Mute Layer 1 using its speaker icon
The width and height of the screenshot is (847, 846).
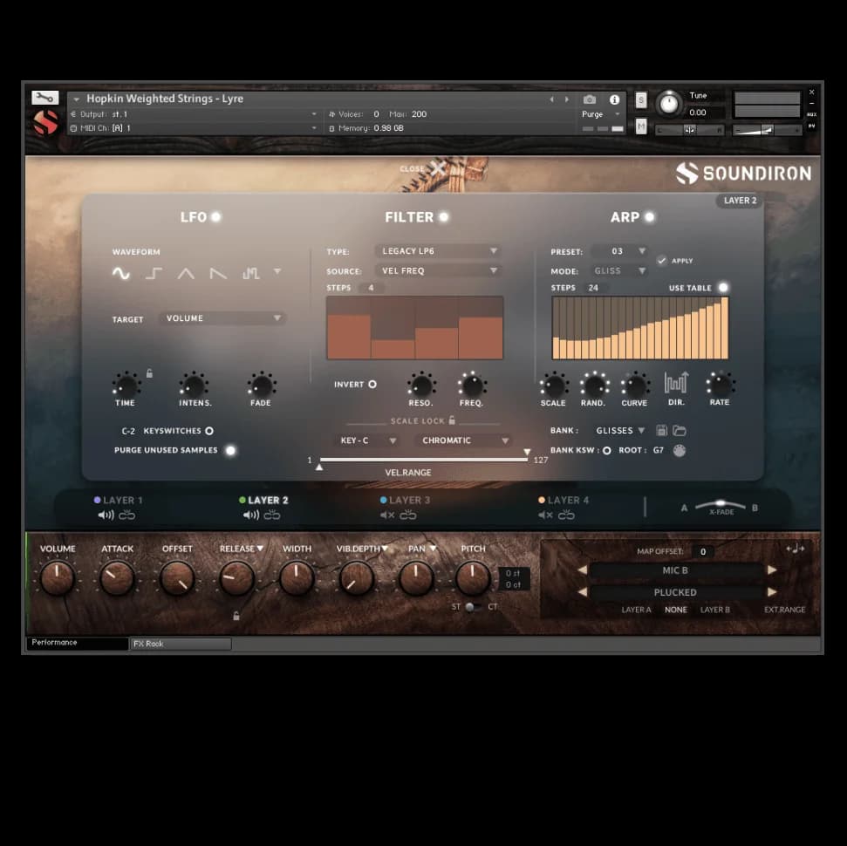coord(106,515)
